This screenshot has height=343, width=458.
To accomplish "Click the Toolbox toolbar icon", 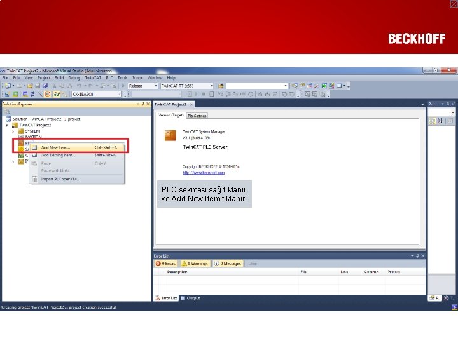I will 317,86.
